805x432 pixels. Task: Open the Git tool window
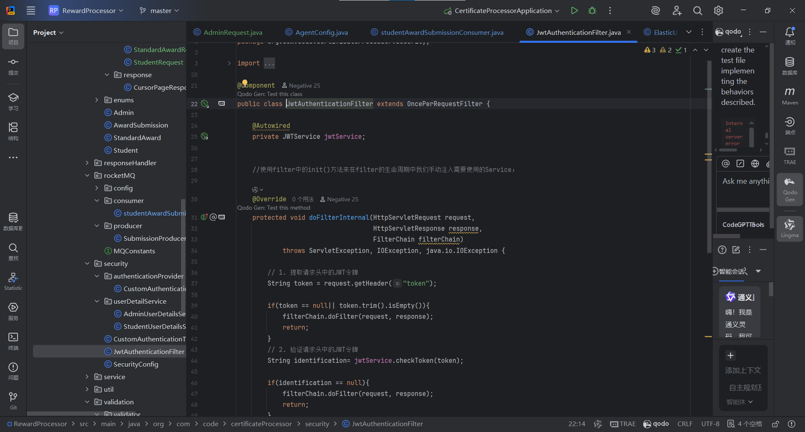[x=13, y=401]
